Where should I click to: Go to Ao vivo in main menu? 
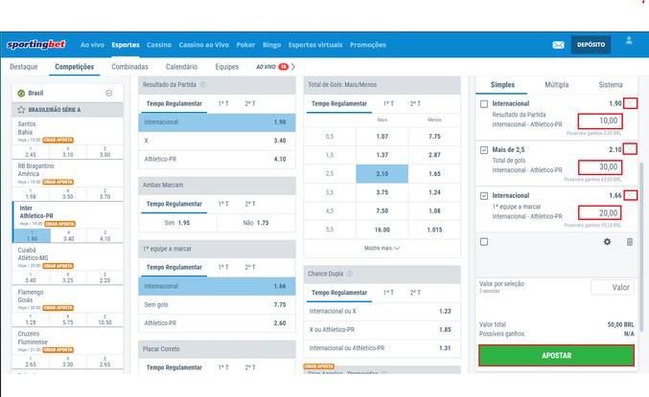[92, 45]
